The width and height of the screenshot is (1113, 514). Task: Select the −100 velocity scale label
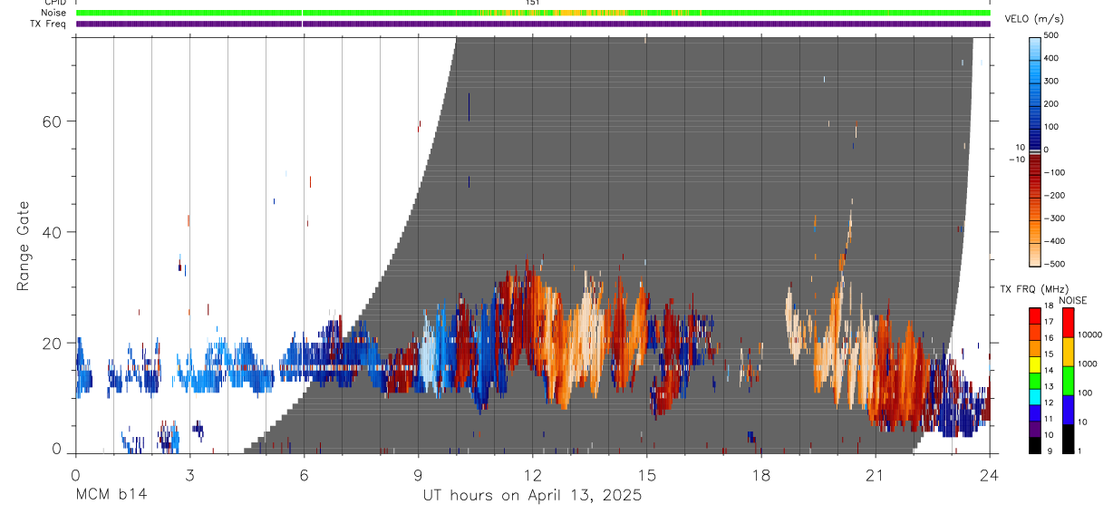tap(1053, 172)
